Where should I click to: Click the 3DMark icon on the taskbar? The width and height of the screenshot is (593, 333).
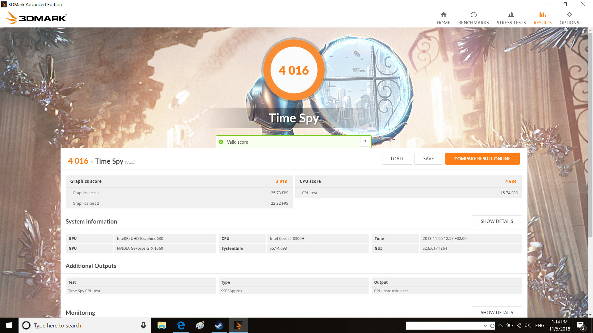point(238,325)
